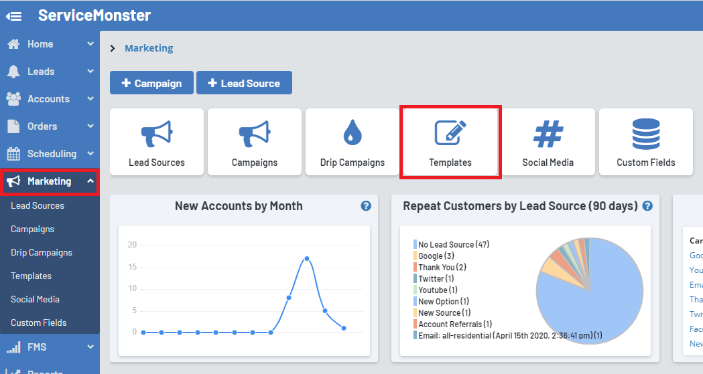703x374 pixels.
Task: Click the Marketing breadcrumb link
Action: coord(149,48)
